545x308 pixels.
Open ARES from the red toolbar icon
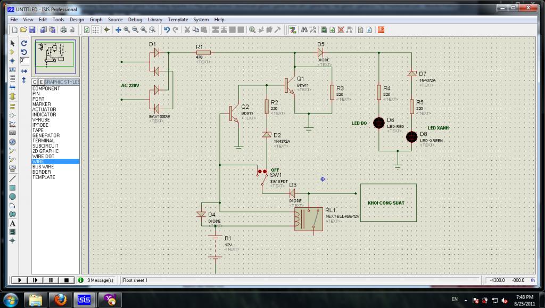[x=381, y=30]
